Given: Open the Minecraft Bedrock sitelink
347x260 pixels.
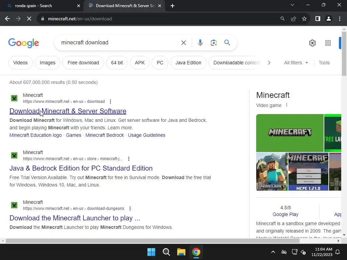Looking at the screenshot, I should 104,135.
